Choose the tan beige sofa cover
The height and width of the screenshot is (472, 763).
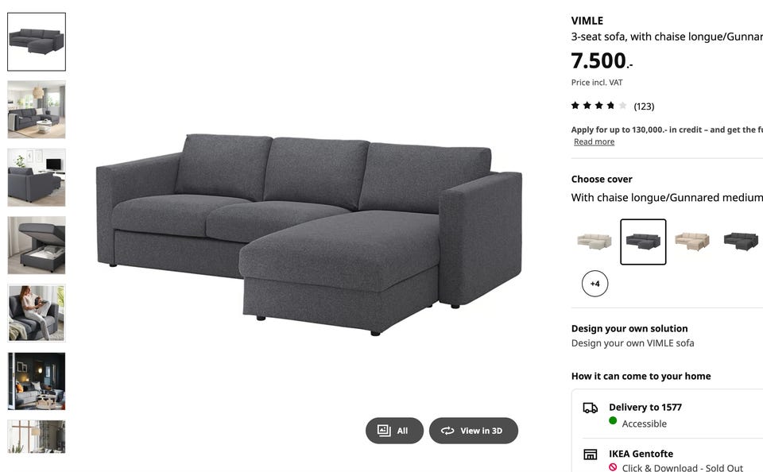point(692,242)
